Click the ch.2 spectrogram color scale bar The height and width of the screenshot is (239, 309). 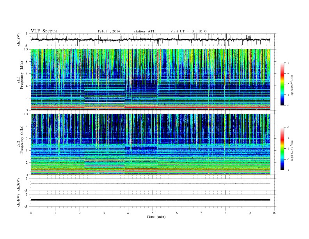(x=282, y=149)
